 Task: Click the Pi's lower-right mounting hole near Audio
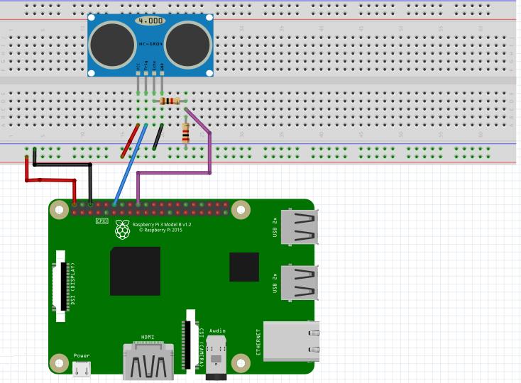pos(241,363)
